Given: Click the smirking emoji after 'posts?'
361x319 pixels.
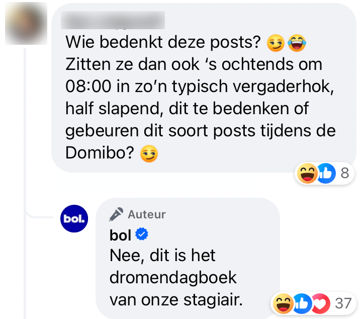Looking at the screenshot, I should [276, 43].
